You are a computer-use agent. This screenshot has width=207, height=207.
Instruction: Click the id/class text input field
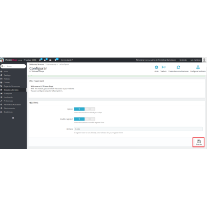(139, 129)
